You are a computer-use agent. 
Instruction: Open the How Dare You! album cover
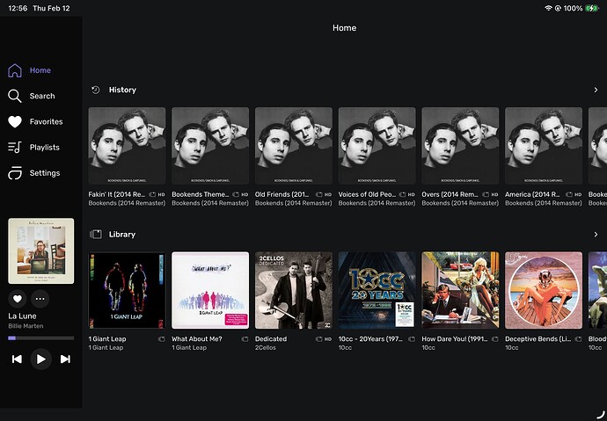click(460, 290)
